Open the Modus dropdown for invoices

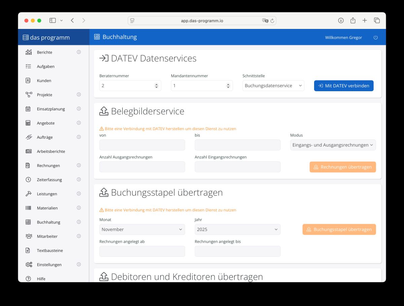pos(333,145)
